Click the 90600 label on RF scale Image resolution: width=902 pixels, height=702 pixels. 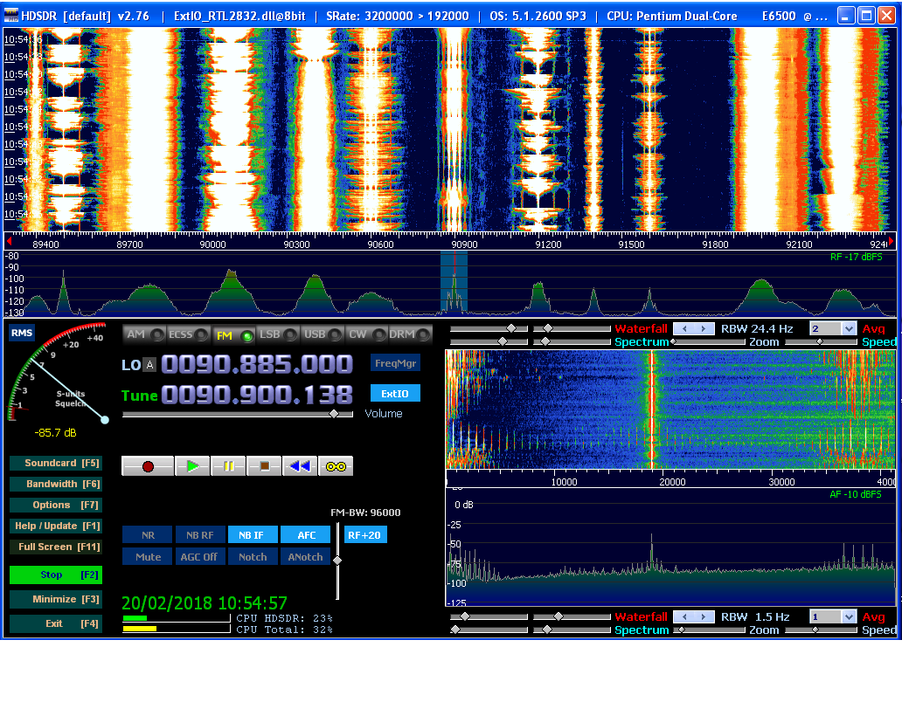click(x=381, y=244)
